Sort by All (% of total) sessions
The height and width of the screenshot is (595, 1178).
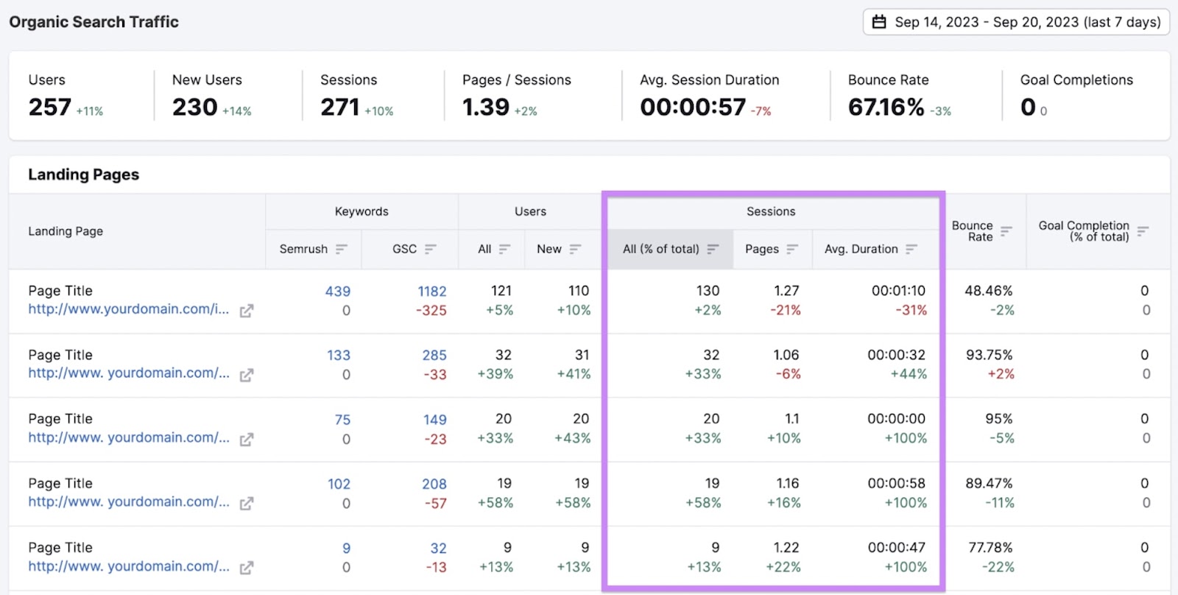click(x=713, y=249)
